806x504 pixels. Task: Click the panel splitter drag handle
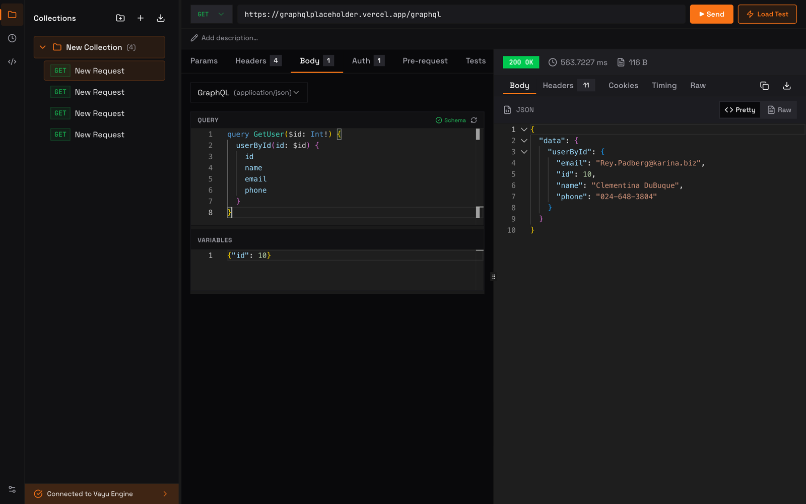pyautogui.click(x=493, y=277)
